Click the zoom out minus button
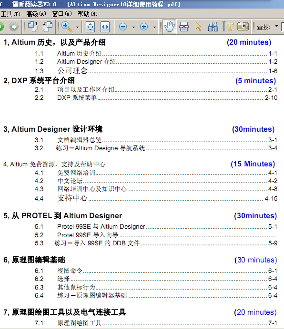The width and height of the screenshot is (284, 329). point(123,27)
